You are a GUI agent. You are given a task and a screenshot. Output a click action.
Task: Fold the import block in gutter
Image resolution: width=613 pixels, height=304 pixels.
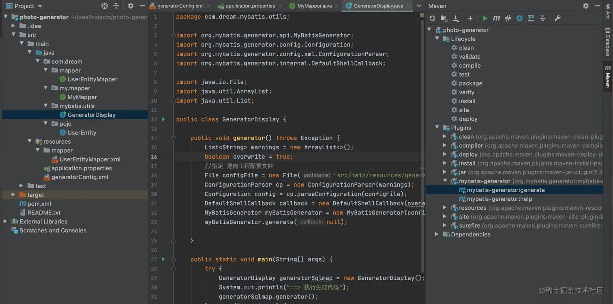[174, 35]
